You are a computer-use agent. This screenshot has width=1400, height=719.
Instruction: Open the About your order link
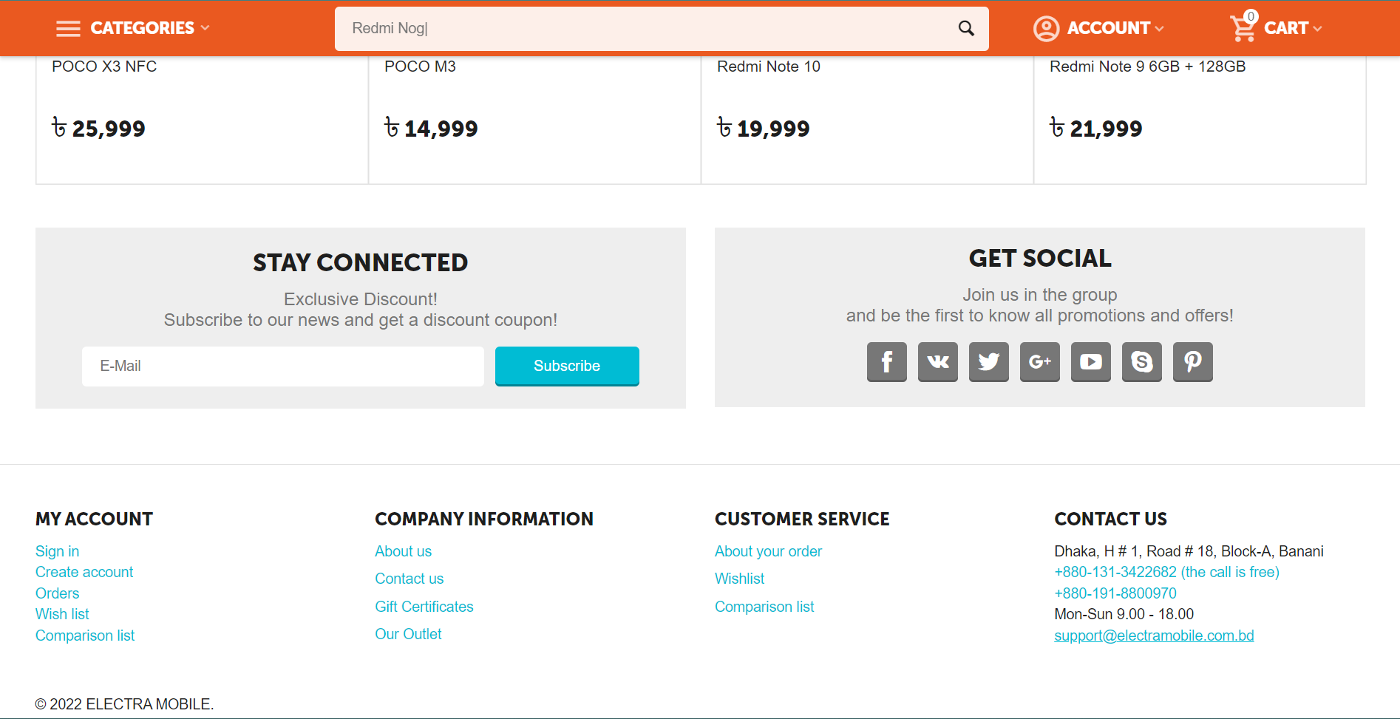click(768, 551)
